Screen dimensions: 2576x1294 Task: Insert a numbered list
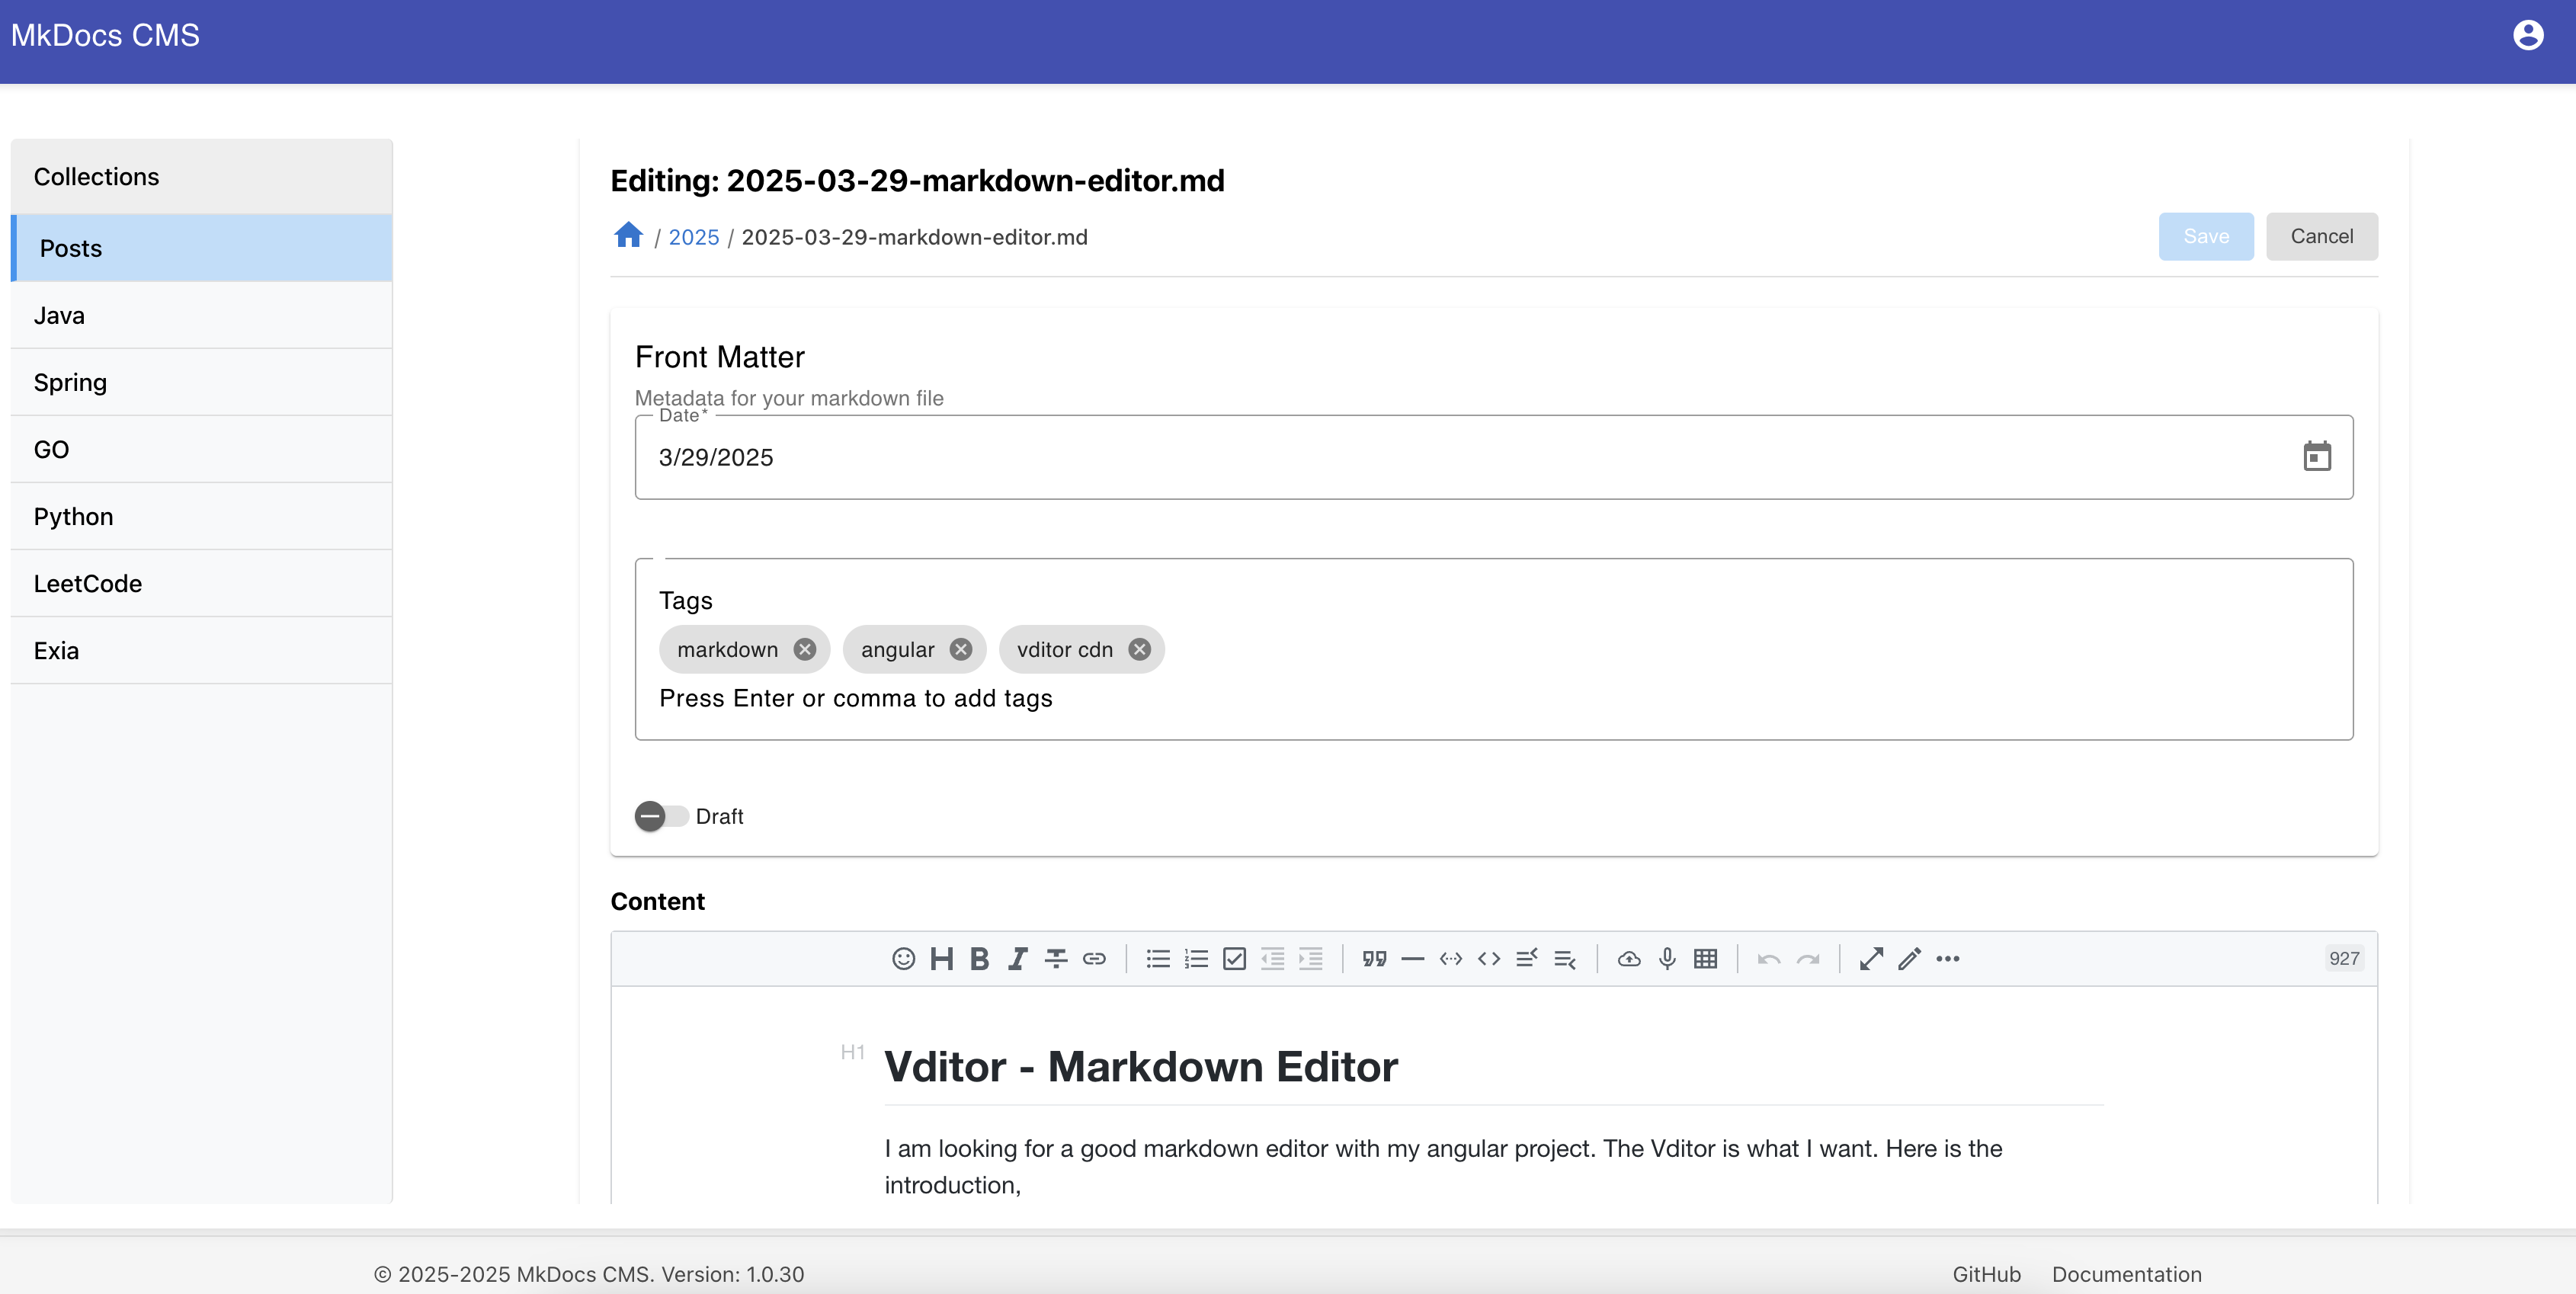(x=1196, y=959)
